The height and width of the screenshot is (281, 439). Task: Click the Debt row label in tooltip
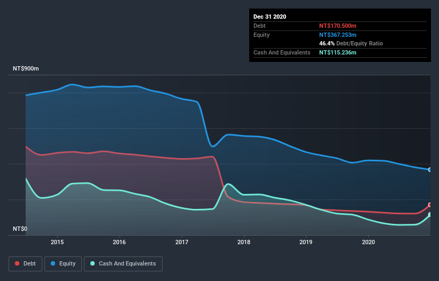tap(259, 26)
